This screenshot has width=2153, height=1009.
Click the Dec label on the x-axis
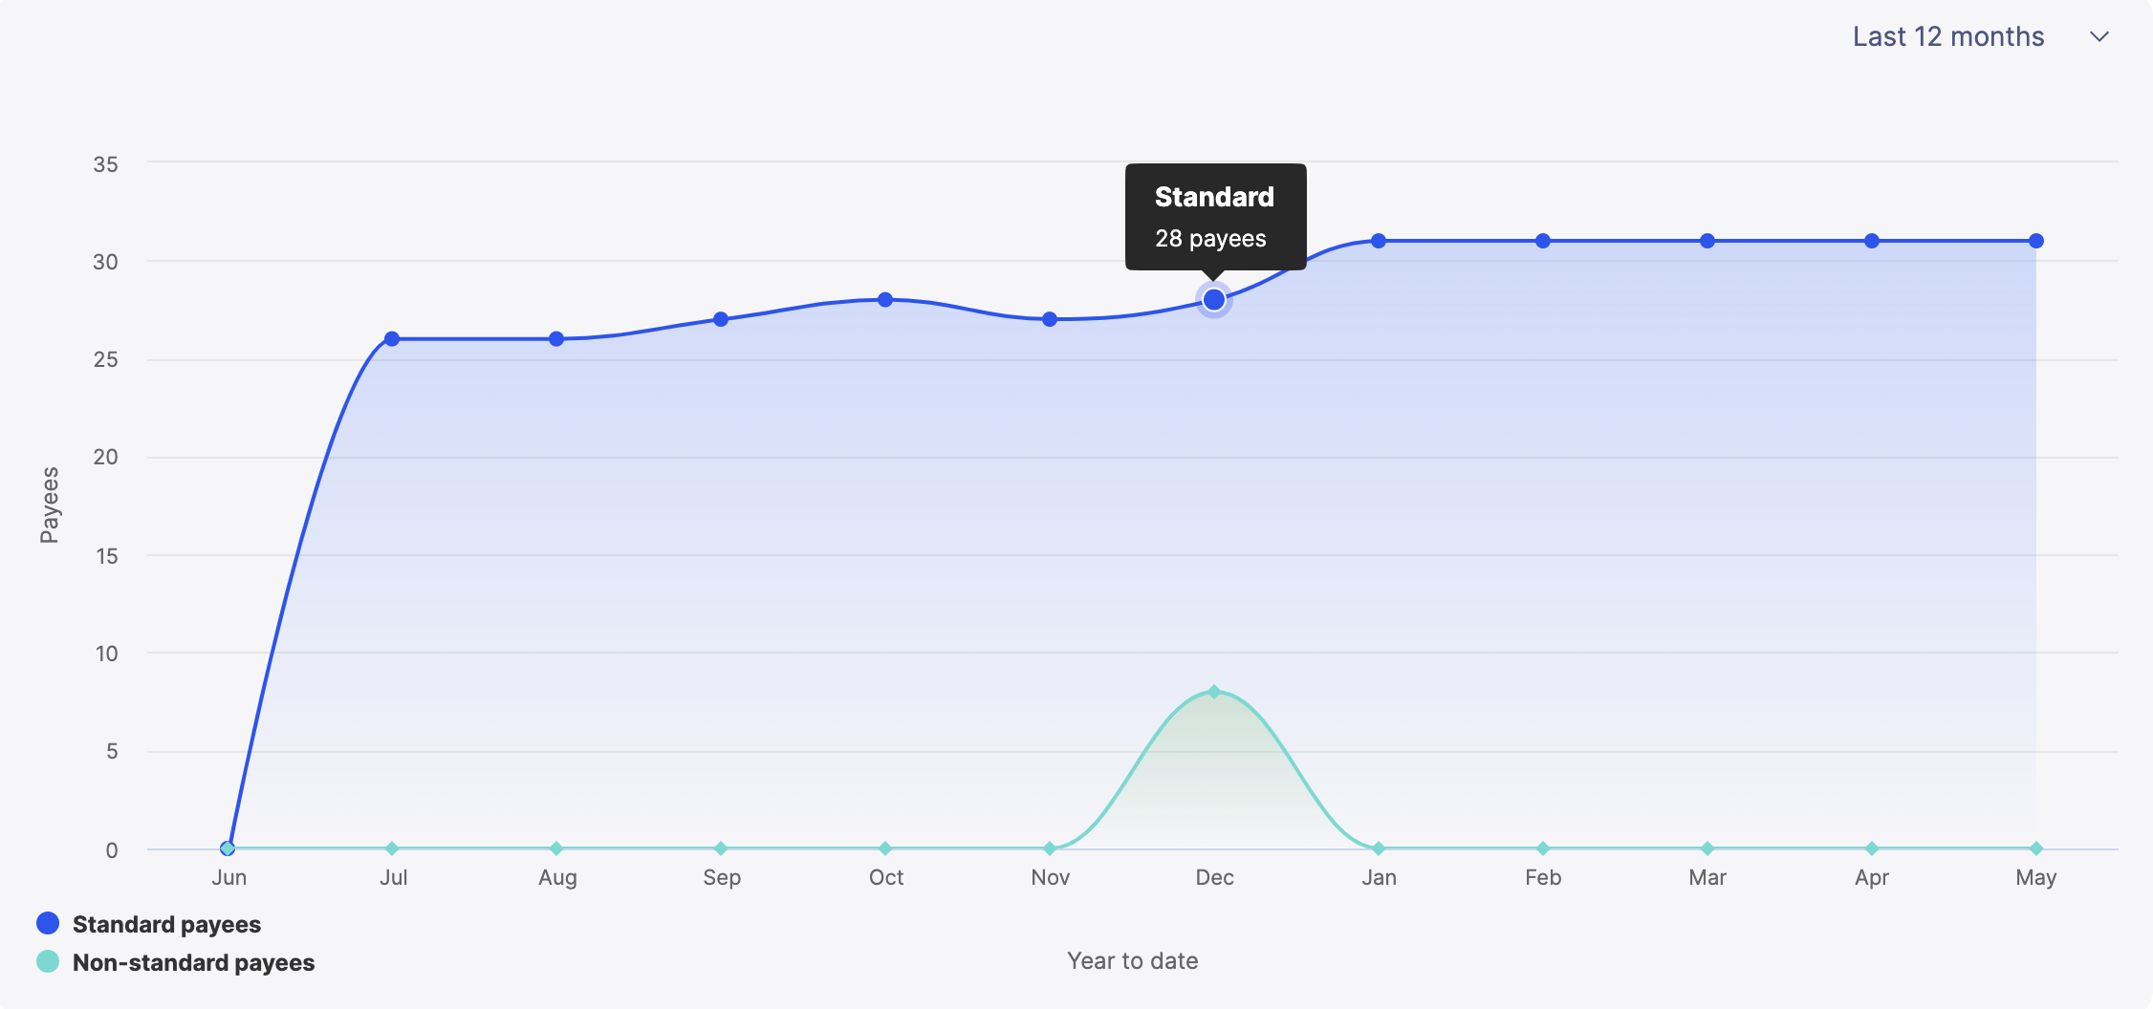[x=1214, y=877]
